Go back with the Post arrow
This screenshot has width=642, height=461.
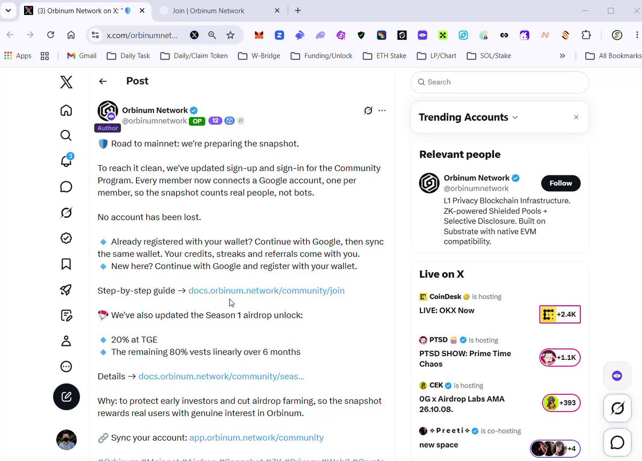click(x=103, y=81)
